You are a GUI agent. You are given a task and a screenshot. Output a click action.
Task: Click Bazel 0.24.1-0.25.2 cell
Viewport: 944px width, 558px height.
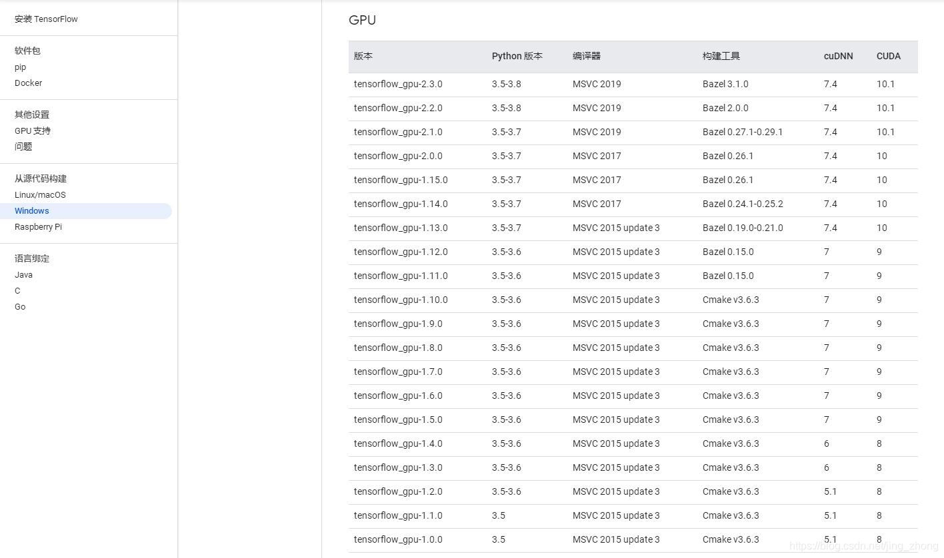pos(743,204)
